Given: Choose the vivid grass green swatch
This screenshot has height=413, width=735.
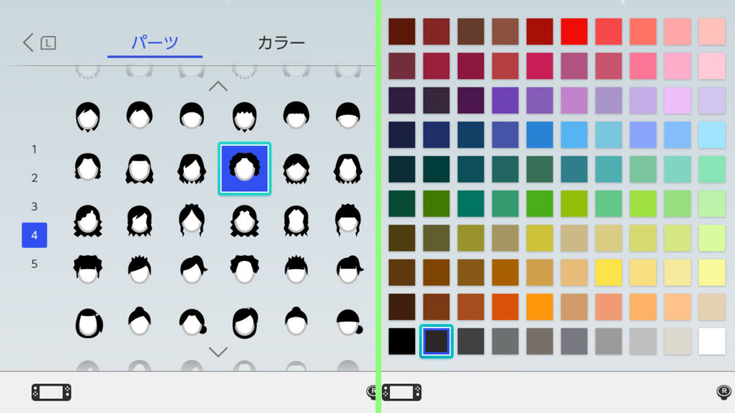Looking at the screenshot, I should 540,204.
